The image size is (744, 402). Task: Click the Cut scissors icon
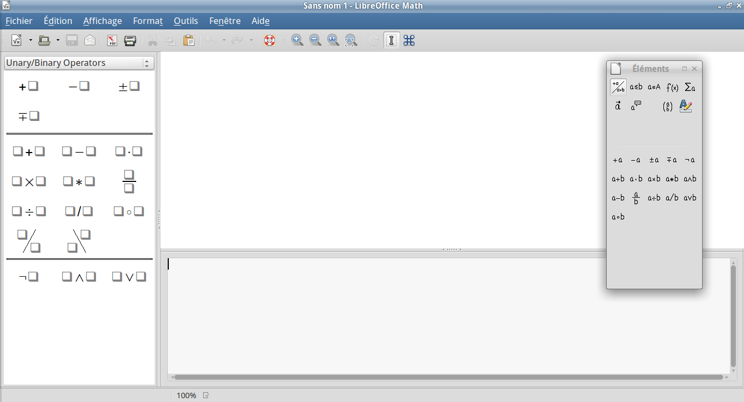pyautogui.click(x=153, y=40)
